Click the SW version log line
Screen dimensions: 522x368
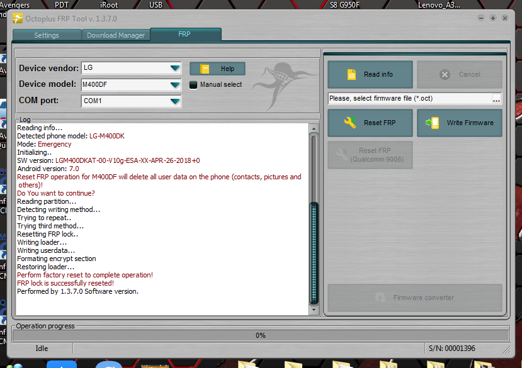click(x=108, y=160)
